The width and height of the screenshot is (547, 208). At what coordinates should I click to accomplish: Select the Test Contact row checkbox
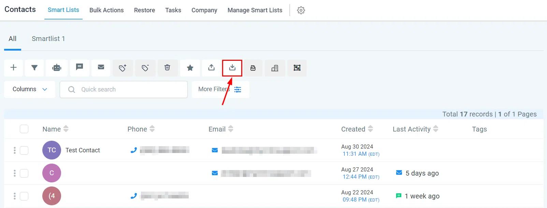tap(24, 150)
